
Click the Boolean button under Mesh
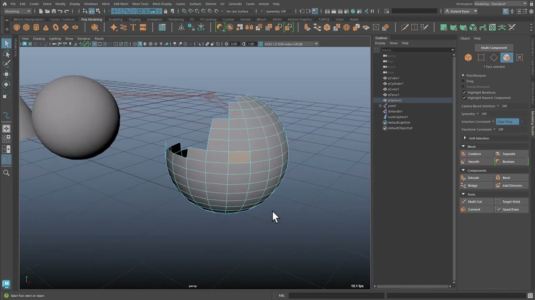[x=510, y=162]
